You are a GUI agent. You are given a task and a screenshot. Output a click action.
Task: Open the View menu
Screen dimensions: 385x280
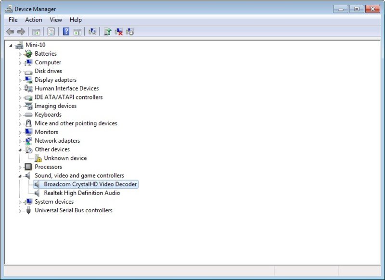point(56,20)
